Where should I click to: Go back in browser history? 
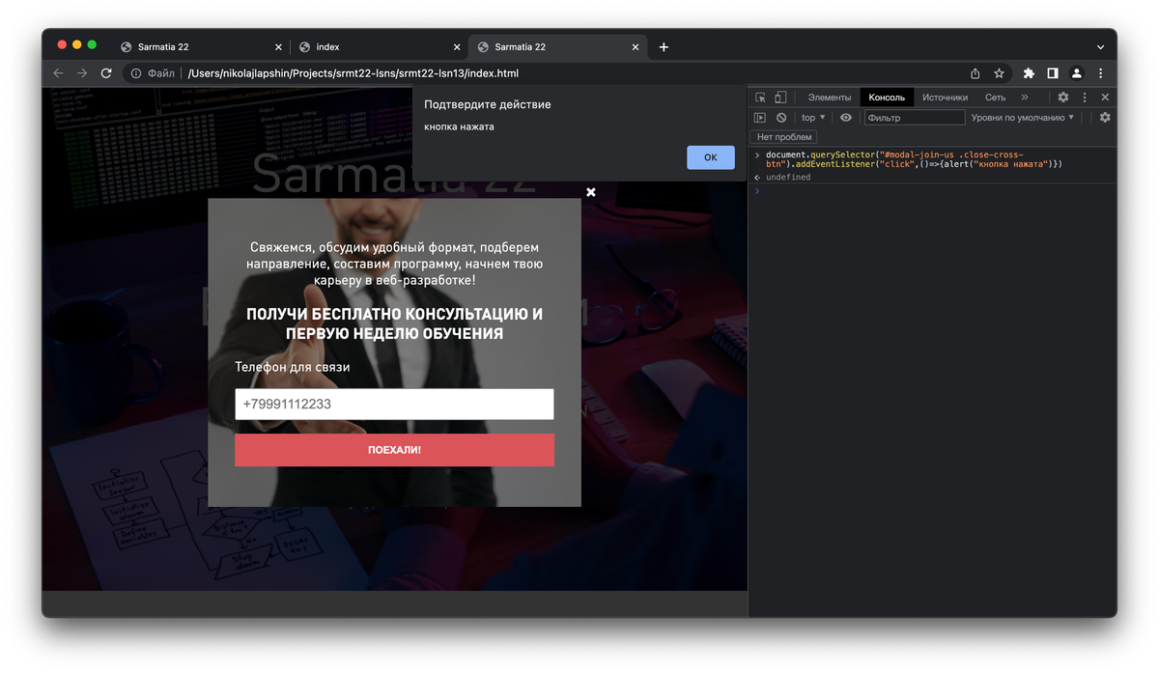(58, 73)
